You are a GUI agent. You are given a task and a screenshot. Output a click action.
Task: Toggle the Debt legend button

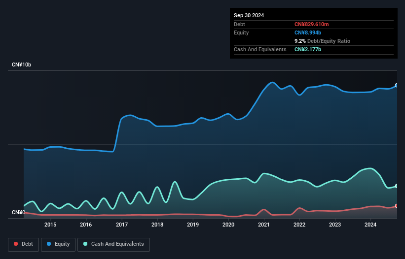(23, 244)
